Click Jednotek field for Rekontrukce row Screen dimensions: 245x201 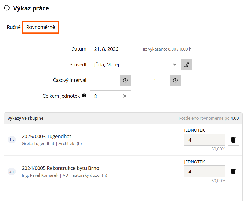204,172
